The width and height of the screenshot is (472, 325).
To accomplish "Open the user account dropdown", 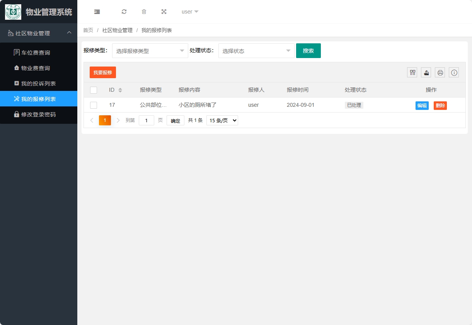I will [189, 12].
